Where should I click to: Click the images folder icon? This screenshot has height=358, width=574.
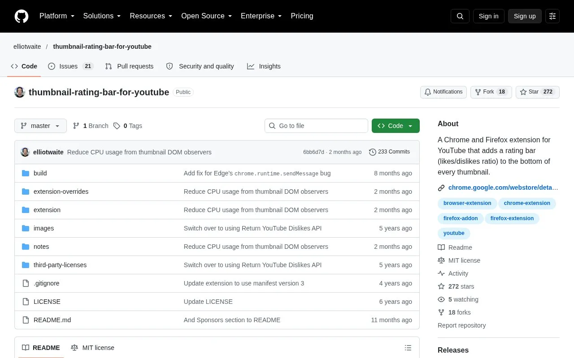tap(26, 228)
